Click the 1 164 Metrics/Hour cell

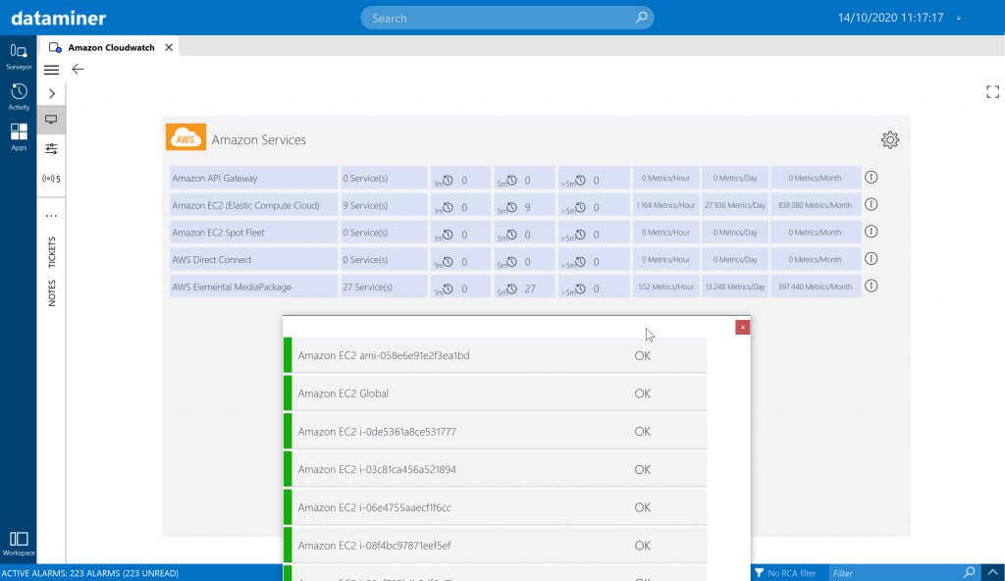(665, 205)
